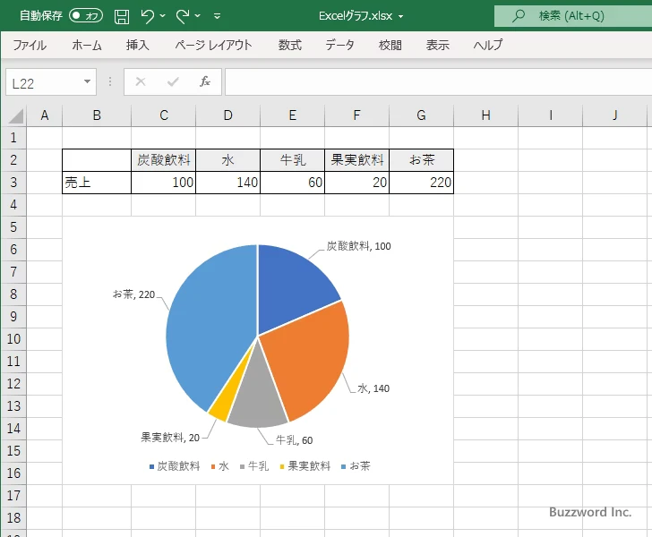Click the Insert Function fx icon
This screenshot has height=537, width=652.
[205, 81]
